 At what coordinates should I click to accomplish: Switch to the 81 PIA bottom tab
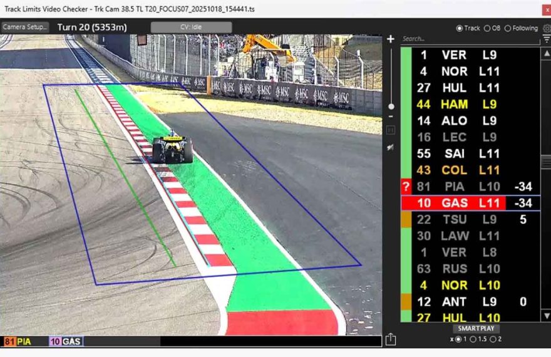[x=18, y=341]
